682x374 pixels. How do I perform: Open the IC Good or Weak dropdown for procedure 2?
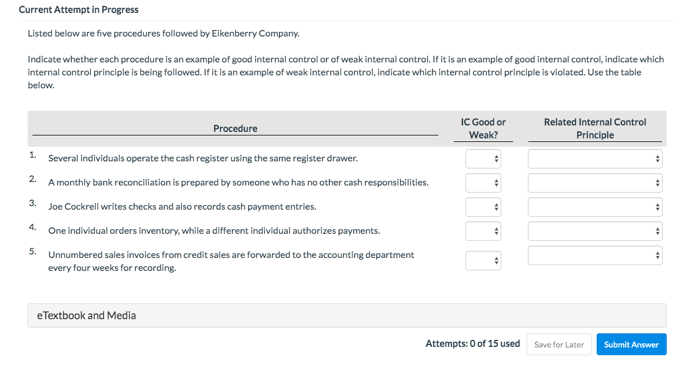pos(483,183)
